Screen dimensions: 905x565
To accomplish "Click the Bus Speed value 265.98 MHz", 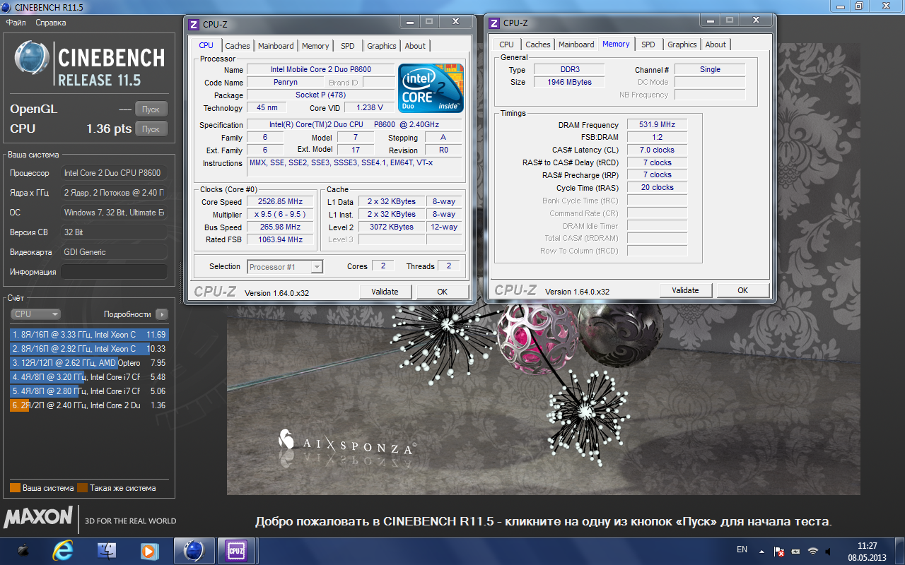I will [281, 227].
